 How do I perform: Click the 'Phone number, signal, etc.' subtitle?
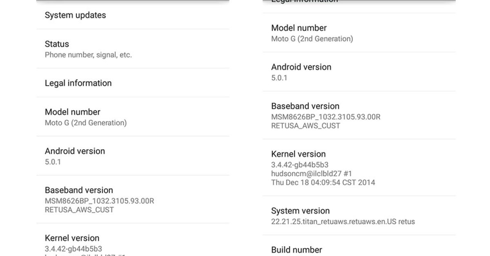(88, 55)
